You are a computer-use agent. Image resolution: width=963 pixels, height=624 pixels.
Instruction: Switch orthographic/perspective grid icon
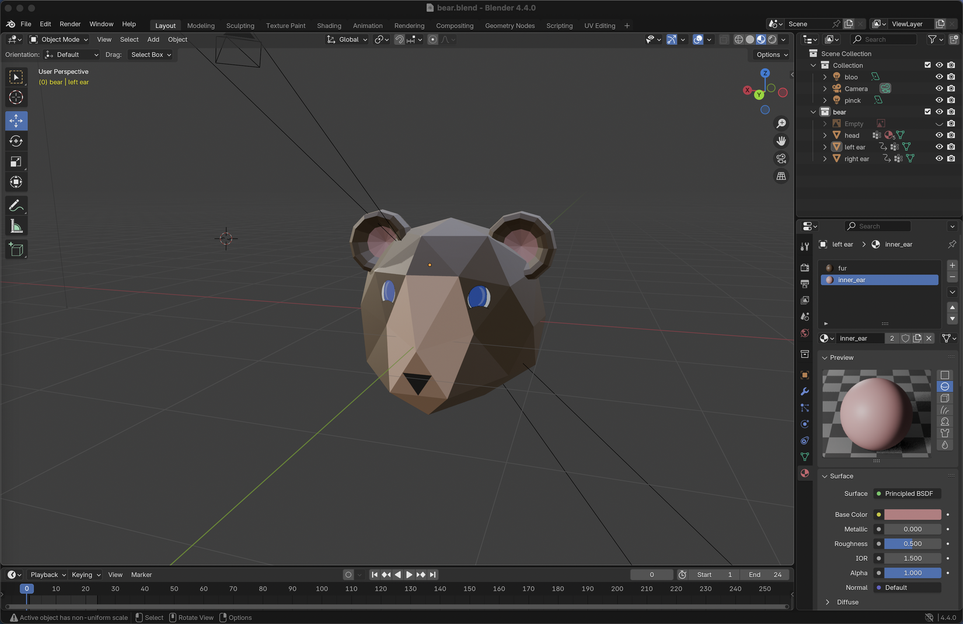coord(781,176)
